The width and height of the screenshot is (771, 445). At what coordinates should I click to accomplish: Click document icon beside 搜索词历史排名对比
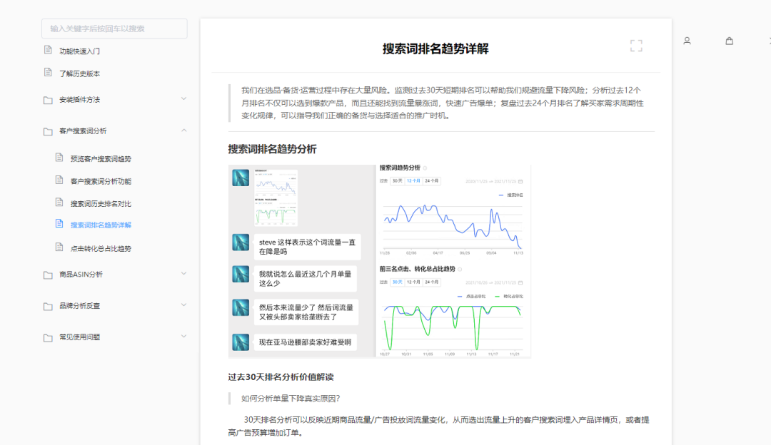click(59, 203)
